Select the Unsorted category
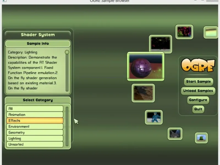The image size is (220, 165). pyautogui.click(x=35, y=144)
